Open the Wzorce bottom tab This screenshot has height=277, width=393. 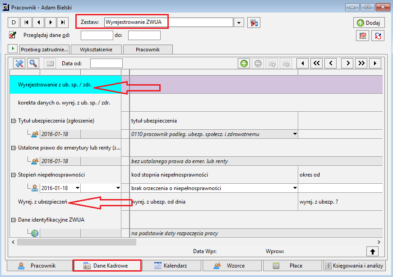point(232,266)
